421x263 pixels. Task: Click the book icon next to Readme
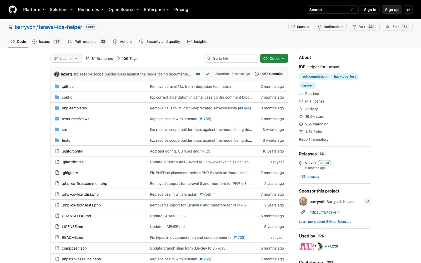301,94
